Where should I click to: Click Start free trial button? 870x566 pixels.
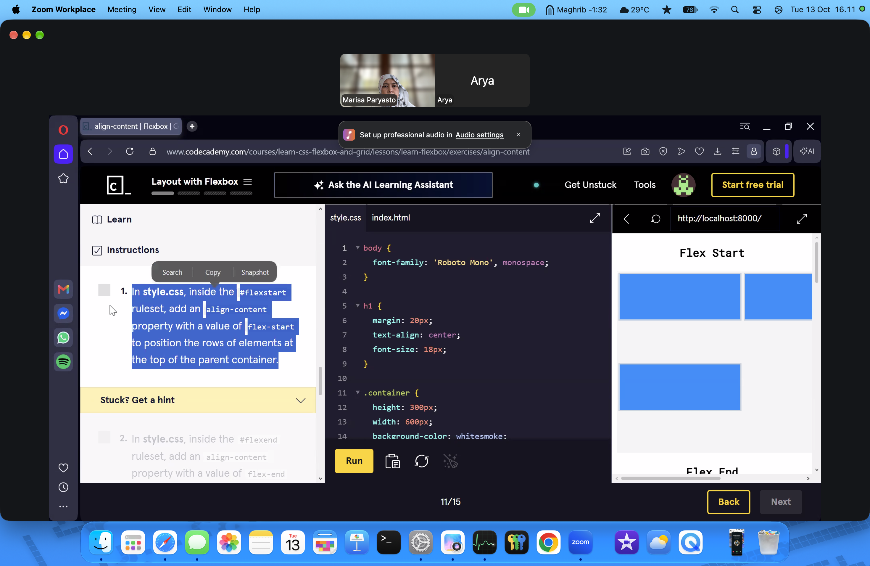pos(752,185)
